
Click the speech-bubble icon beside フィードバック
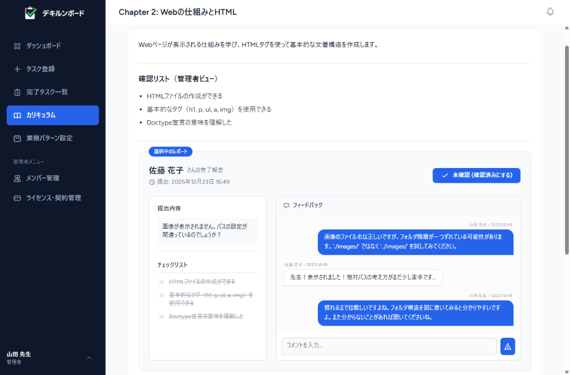click(286, 205)
